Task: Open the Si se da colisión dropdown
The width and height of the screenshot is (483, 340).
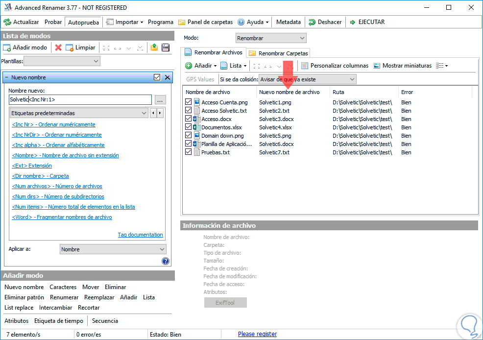Action: pos(308,79)
